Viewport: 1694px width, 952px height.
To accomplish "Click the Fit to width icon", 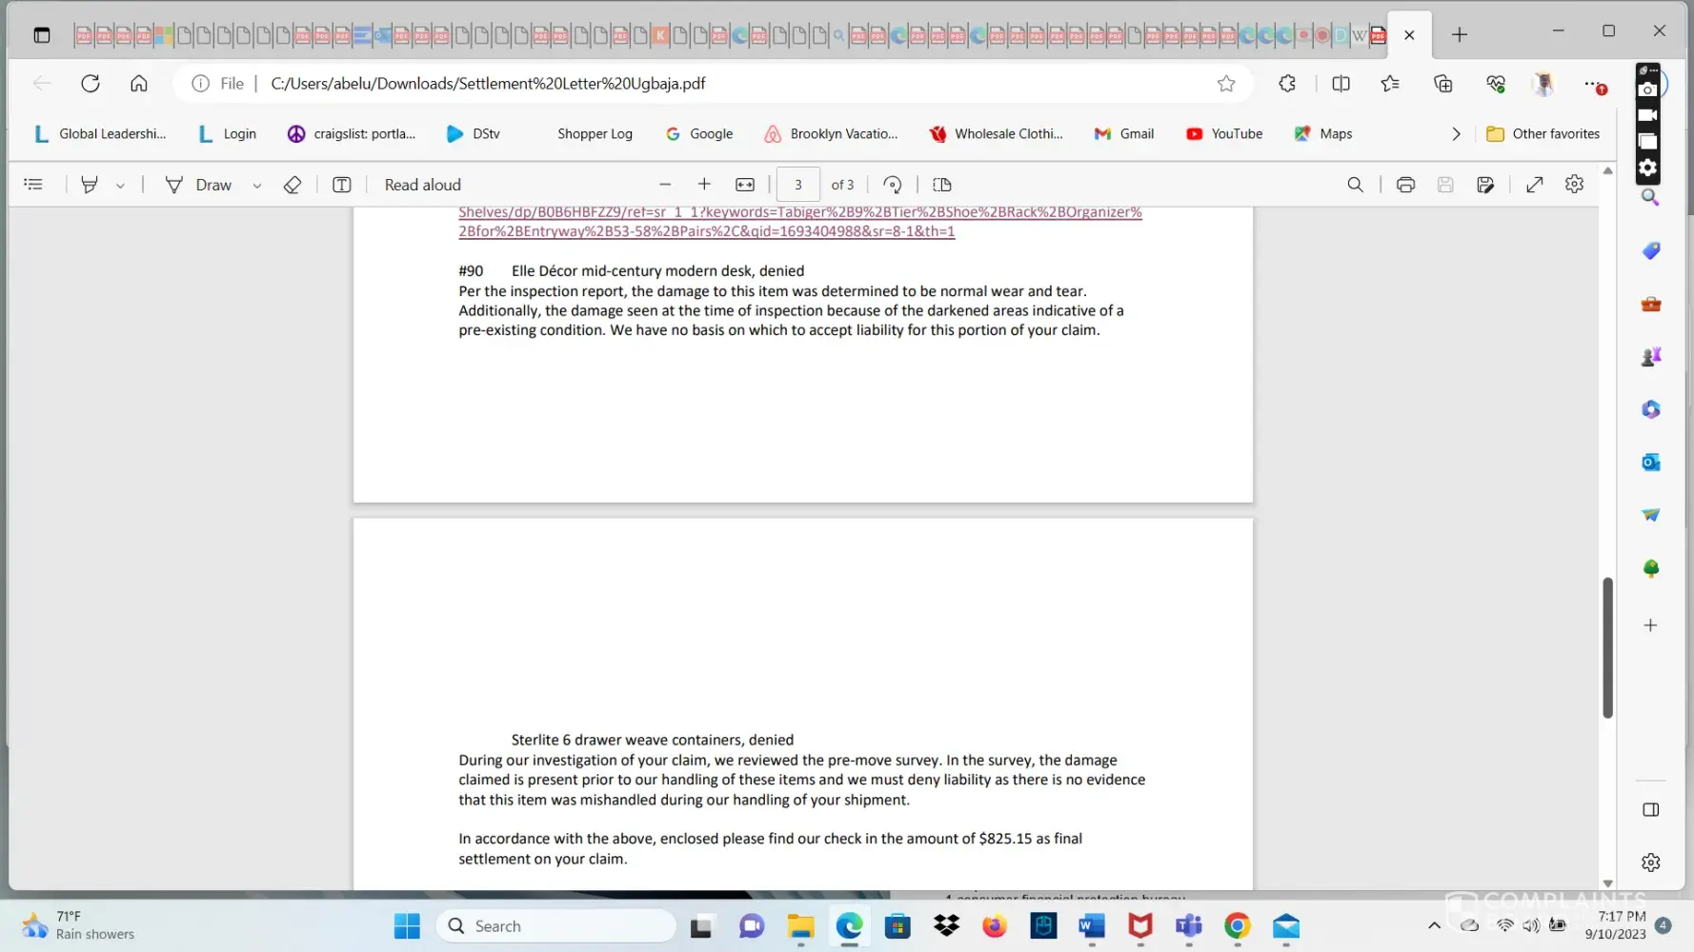I will [x=745, y=185].
